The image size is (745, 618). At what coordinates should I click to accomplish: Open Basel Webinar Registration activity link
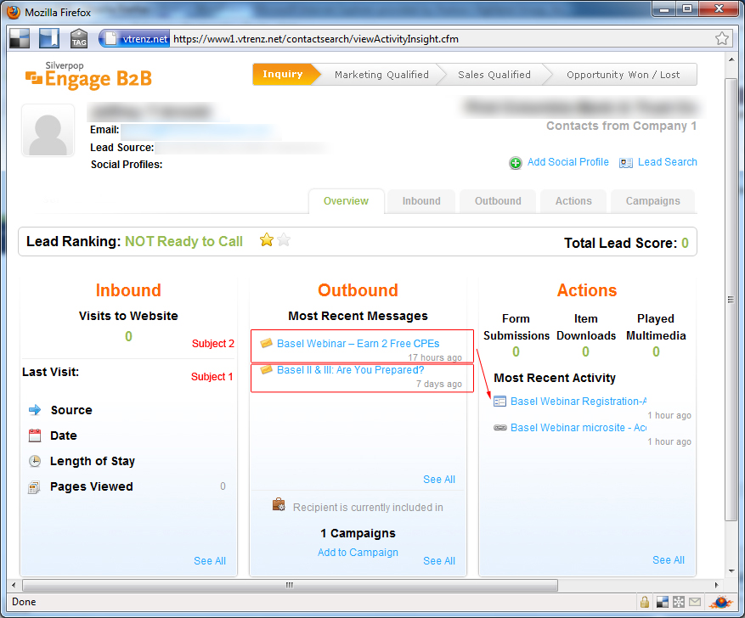pyautogui.click(x=579, y=402)
